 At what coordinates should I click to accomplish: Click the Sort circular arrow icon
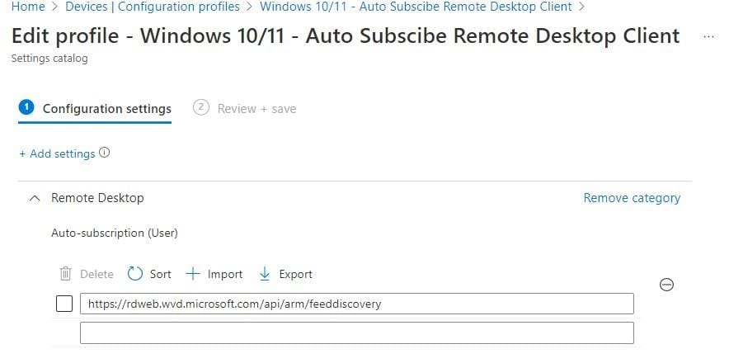pyautogui.click(x=135, y=274)
